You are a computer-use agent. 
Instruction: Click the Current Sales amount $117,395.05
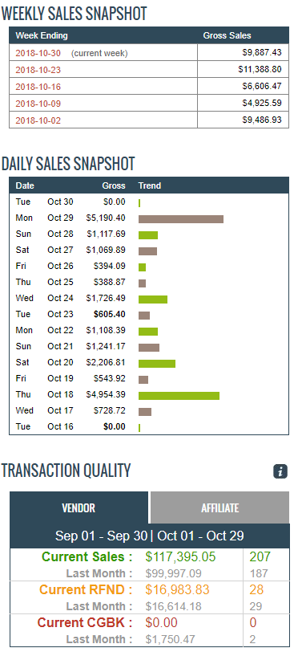[180, 556]
